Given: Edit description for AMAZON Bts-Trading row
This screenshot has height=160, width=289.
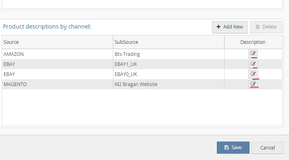Looking at the screenshot, I should pos(253,54).
